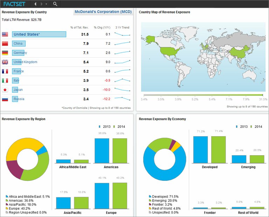Click China's 7.2 percent change value
The image size is (269, 217).
(x=108, y=44)
